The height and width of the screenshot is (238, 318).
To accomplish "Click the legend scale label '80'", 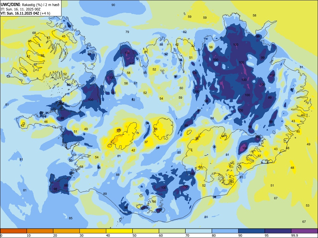I will [x=214, y=235].
